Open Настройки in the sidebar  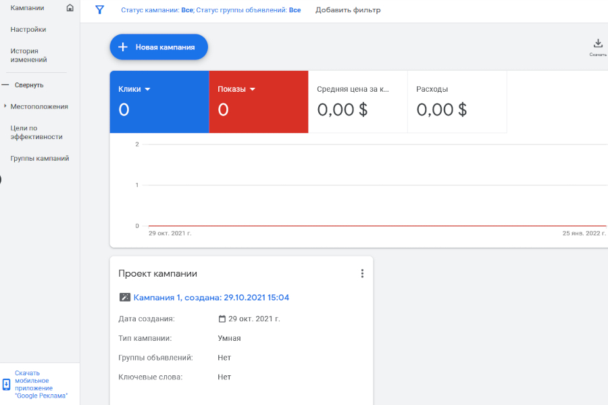click(28, 30)
